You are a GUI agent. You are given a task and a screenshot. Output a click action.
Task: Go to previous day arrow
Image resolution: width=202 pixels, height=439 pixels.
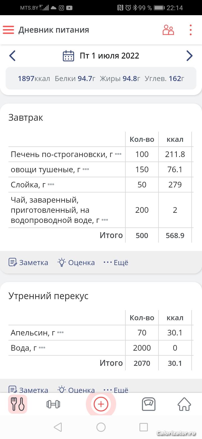(x=12, y=56)
